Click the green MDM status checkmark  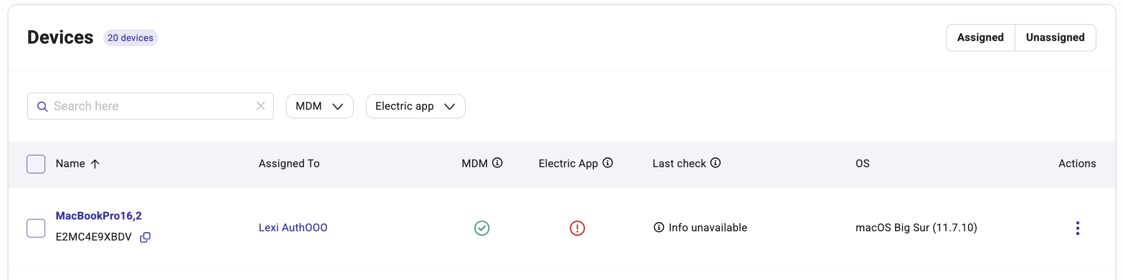[x=482, y=228]
